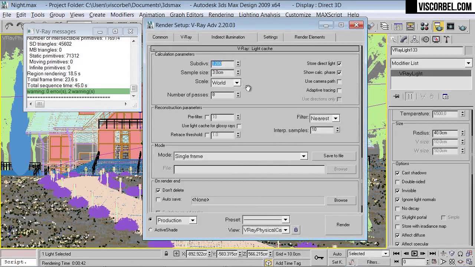Open the Render Elements tab

(x=309, y=37)
